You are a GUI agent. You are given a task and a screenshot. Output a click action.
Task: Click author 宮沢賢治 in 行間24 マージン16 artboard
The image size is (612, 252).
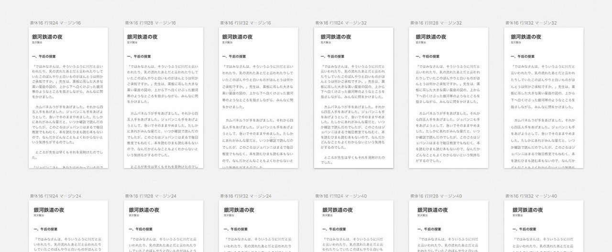pyautogui.click(x=37, y=43)
